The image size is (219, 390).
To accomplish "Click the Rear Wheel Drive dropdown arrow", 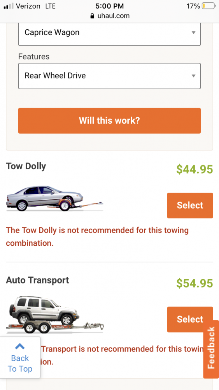I will [194, 76].
